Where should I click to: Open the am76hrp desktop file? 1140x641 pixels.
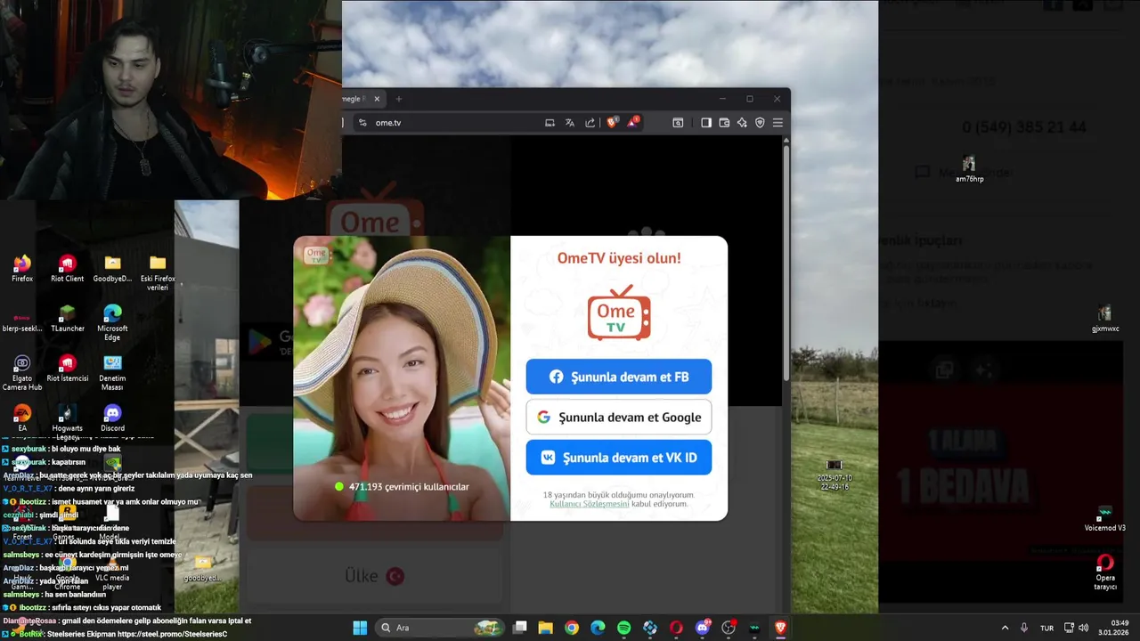click(x=969, y=170)
